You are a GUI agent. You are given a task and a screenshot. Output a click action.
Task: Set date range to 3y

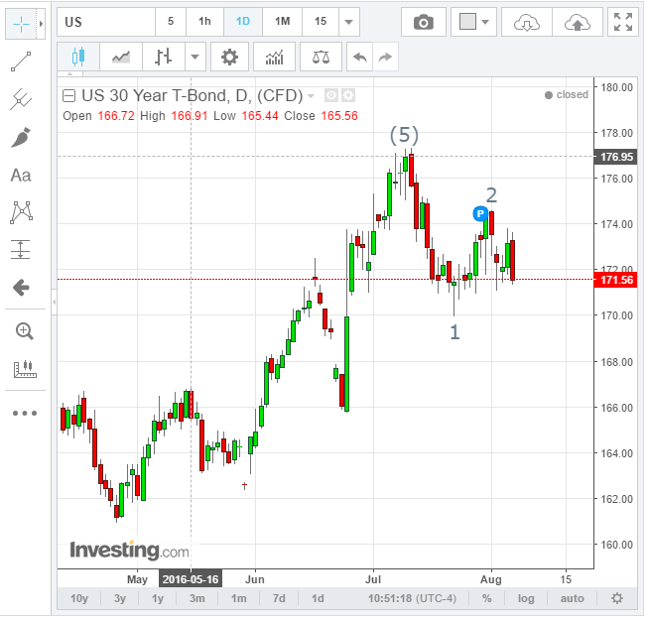coord(120,598)
